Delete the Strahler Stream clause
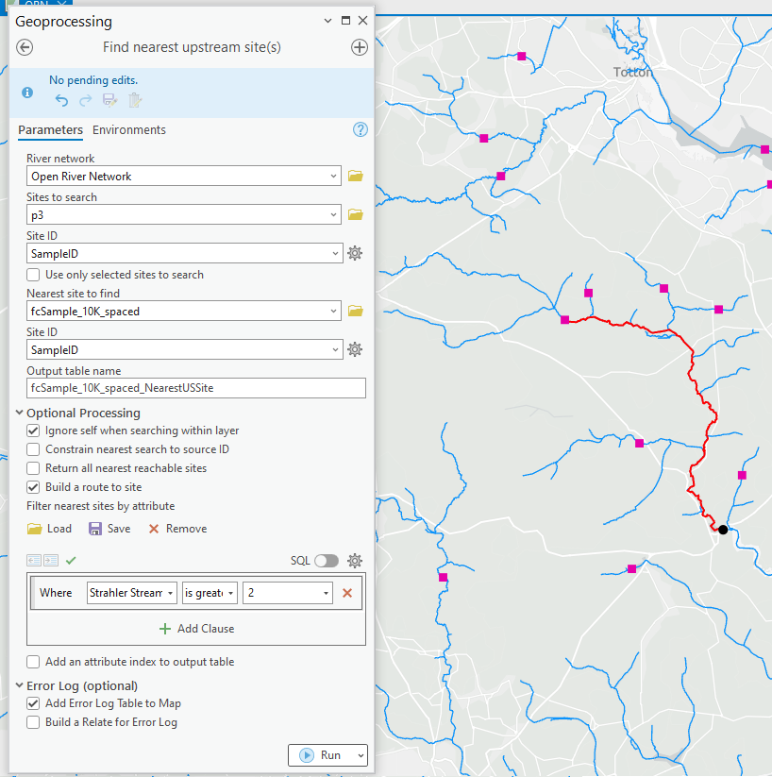Viewport: 772px width, 777px height. (x=347, y=593)
